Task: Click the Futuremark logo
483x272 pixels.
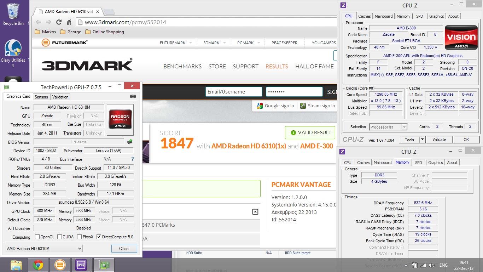Action: coord(64,42)
